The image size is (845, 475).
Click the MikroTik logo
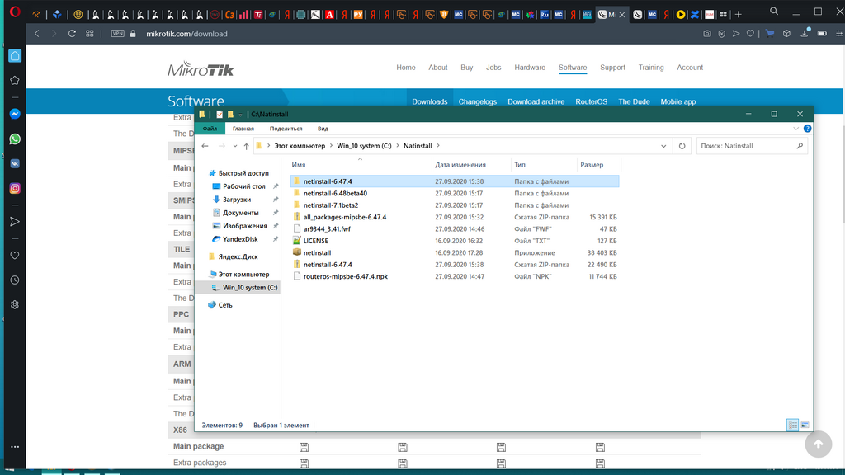(201, 68)
